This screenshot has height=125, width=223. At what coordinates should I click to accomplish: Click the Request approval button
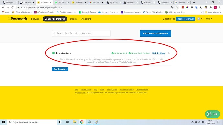[186, 19]
